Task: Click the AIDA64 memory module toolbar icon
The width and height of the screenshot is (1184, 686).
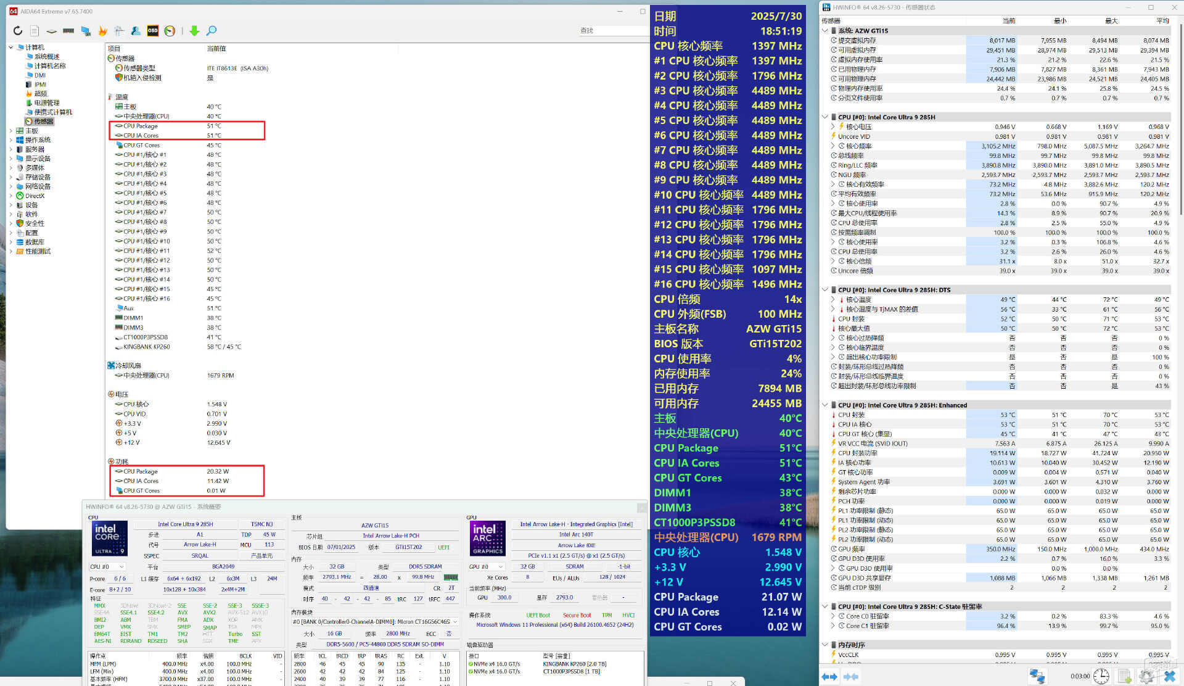Action: click(68, 31)
